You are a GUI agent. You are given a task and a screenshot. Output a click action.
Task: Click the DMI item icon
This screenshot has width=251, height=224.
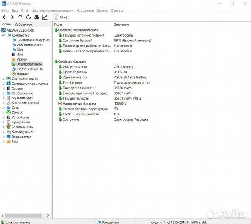click(x=14, y=49)
